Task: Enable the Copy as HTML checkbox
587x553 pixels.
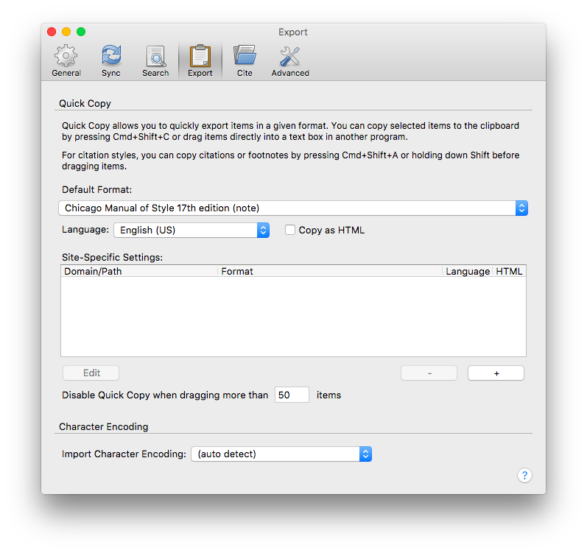Action: (x=290, y=230)
